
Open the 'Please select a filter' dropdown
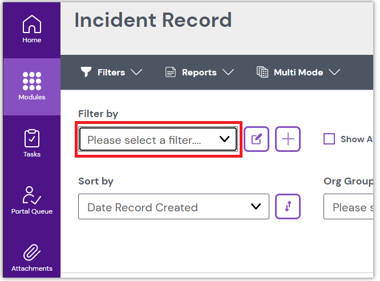tap(158, 139)
